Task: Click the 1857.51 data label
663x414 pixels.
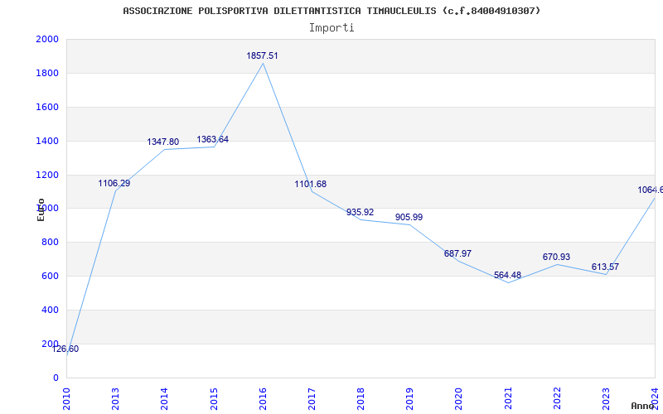Action: [x=262, y=55]
